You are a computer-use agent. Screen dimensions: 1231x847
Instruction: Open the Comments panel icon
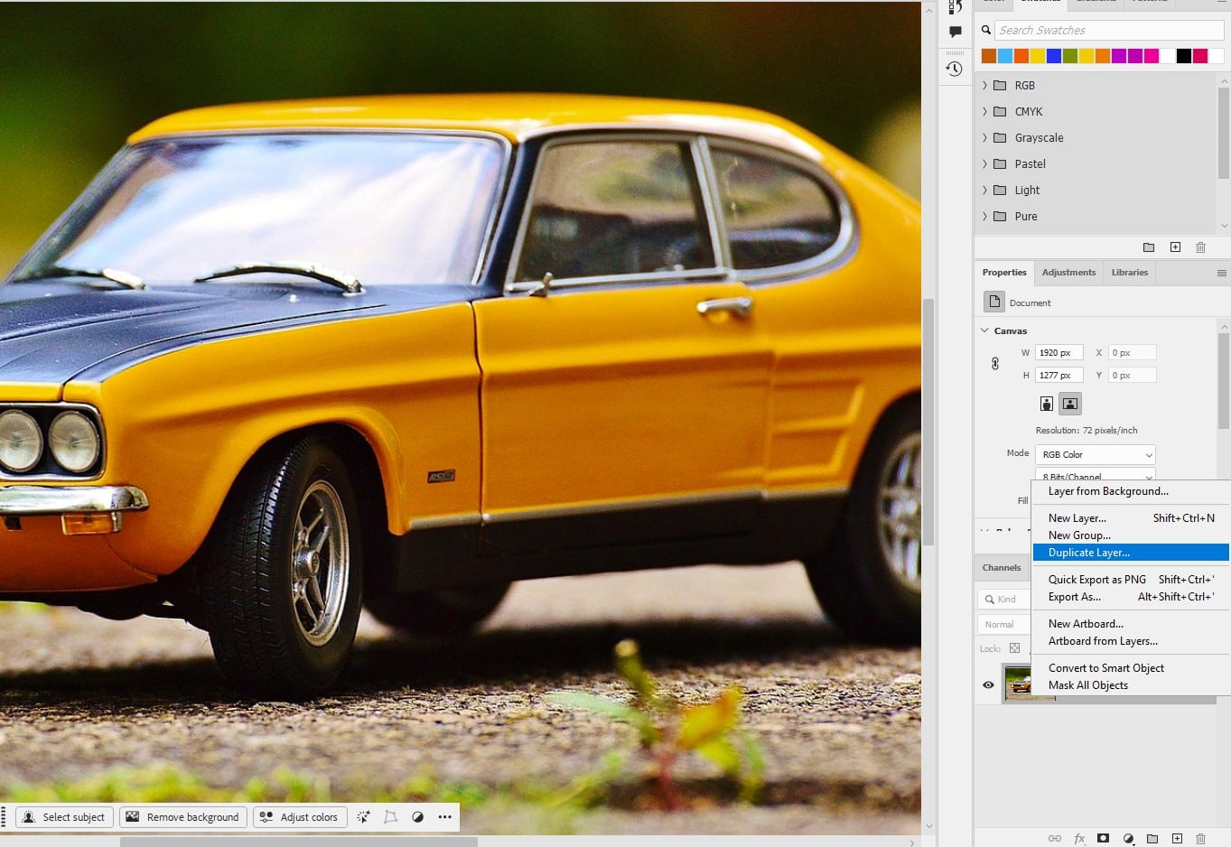point(955,32)
